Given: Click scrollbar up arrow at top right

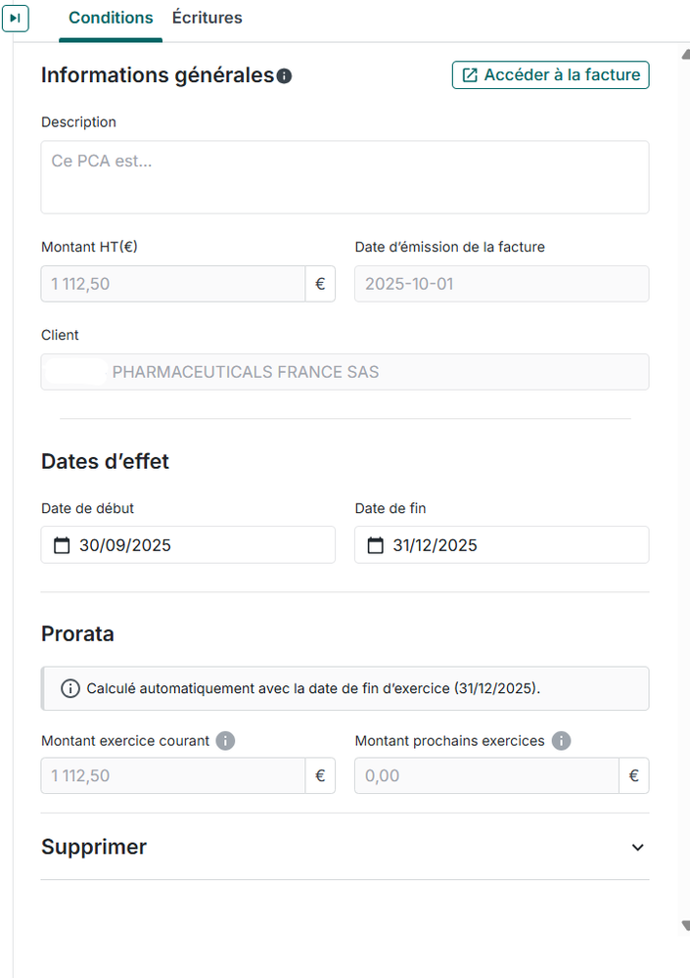Looking at the screenshot, I should click(684, 52).
